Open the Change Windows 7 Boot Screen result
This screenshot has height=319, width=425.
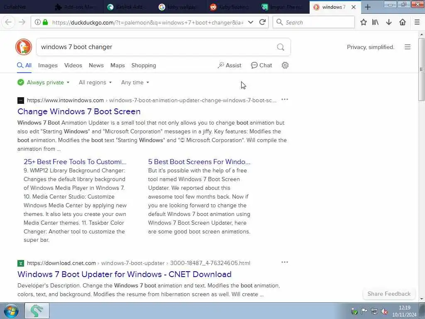pyautogui.click(x=79, y=111)
